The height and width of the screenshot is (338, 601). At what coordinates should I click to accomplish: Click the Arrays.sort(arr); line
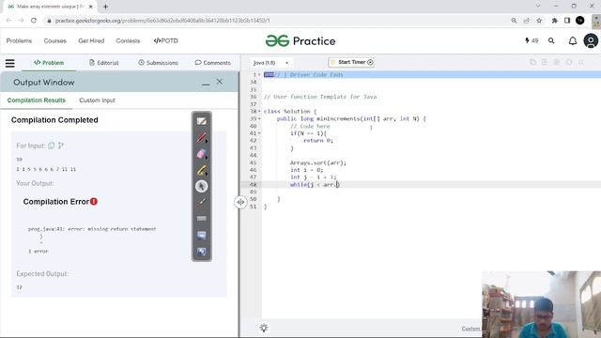click(x=318, y=162)
